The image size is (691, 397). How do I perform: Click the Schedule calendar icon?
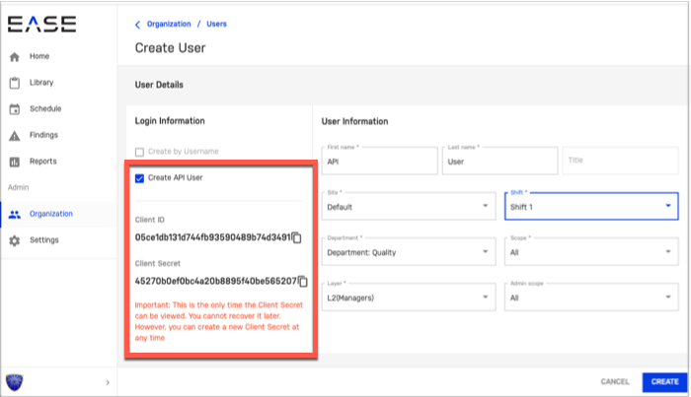point(15,109)
